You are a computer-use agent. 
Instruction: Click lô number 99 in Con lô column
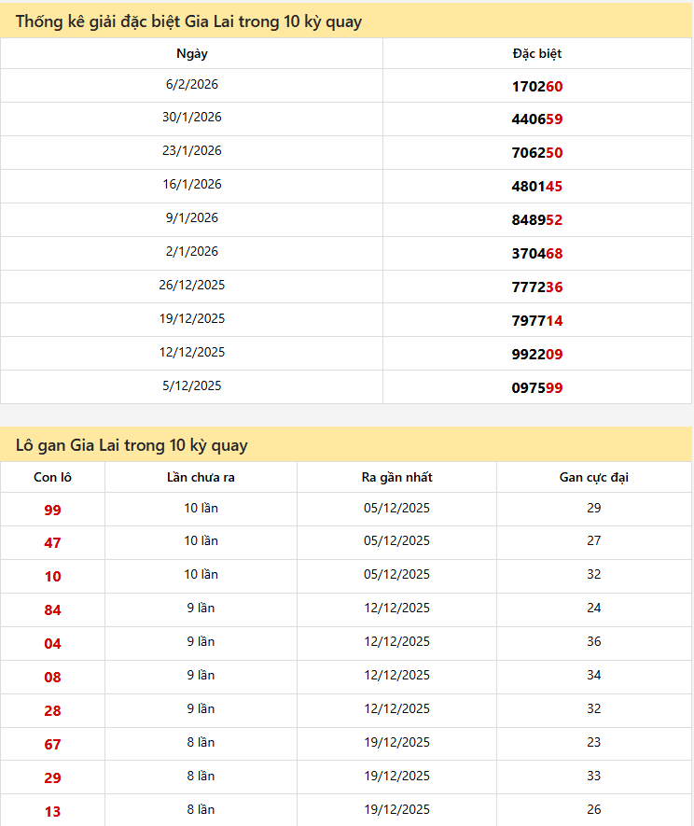tap(52, 510)
